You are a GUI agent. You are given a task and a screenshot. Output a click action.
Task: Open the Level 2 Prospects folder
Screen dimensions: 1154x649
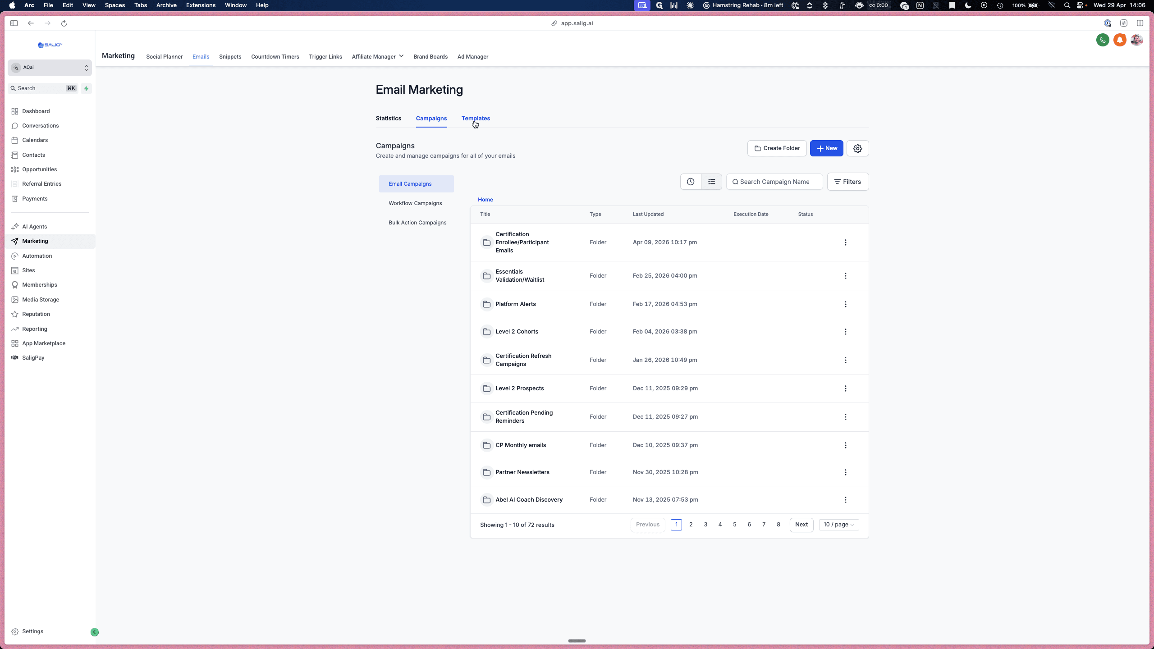tap(519, 388)
